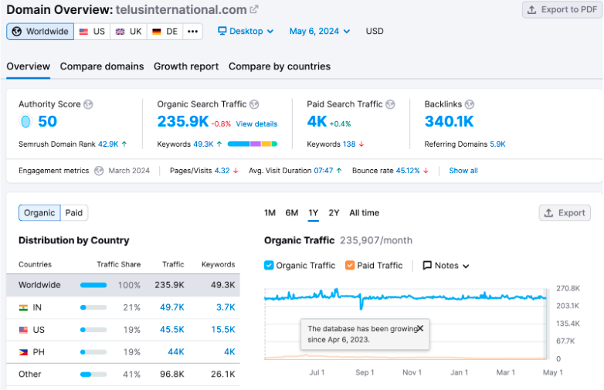Click Engagement metrics globe info icon
This screenshot has width=604, height=390.
point(99,171)
